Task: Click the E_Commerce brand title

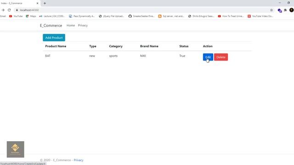Action: 51,26
